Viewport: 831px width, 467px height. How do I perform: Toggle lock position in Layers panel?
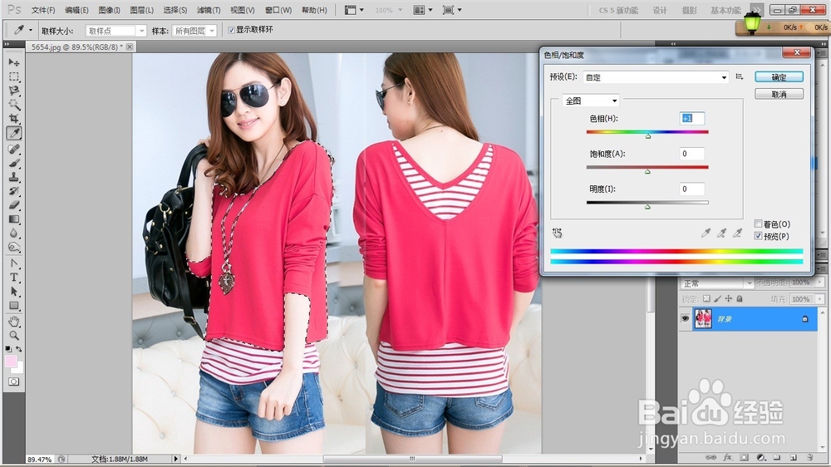coord(729,299)
